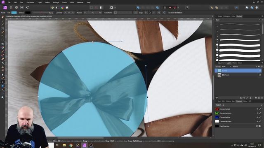Viewport: 264px width, 148px height.
Task: Open the Brushes panel options menu
Action: (262, 16)
